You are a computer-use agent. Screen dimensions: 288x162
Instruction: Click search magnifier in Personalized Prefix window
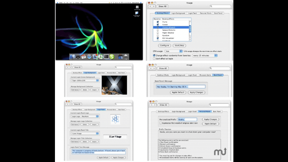(210, 105)
